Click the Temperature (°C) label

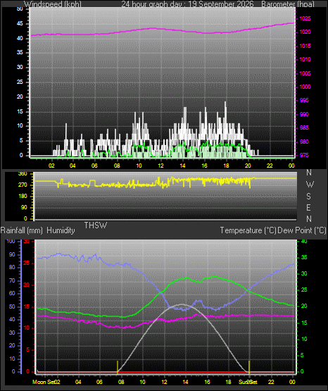[x=248, y=230]
